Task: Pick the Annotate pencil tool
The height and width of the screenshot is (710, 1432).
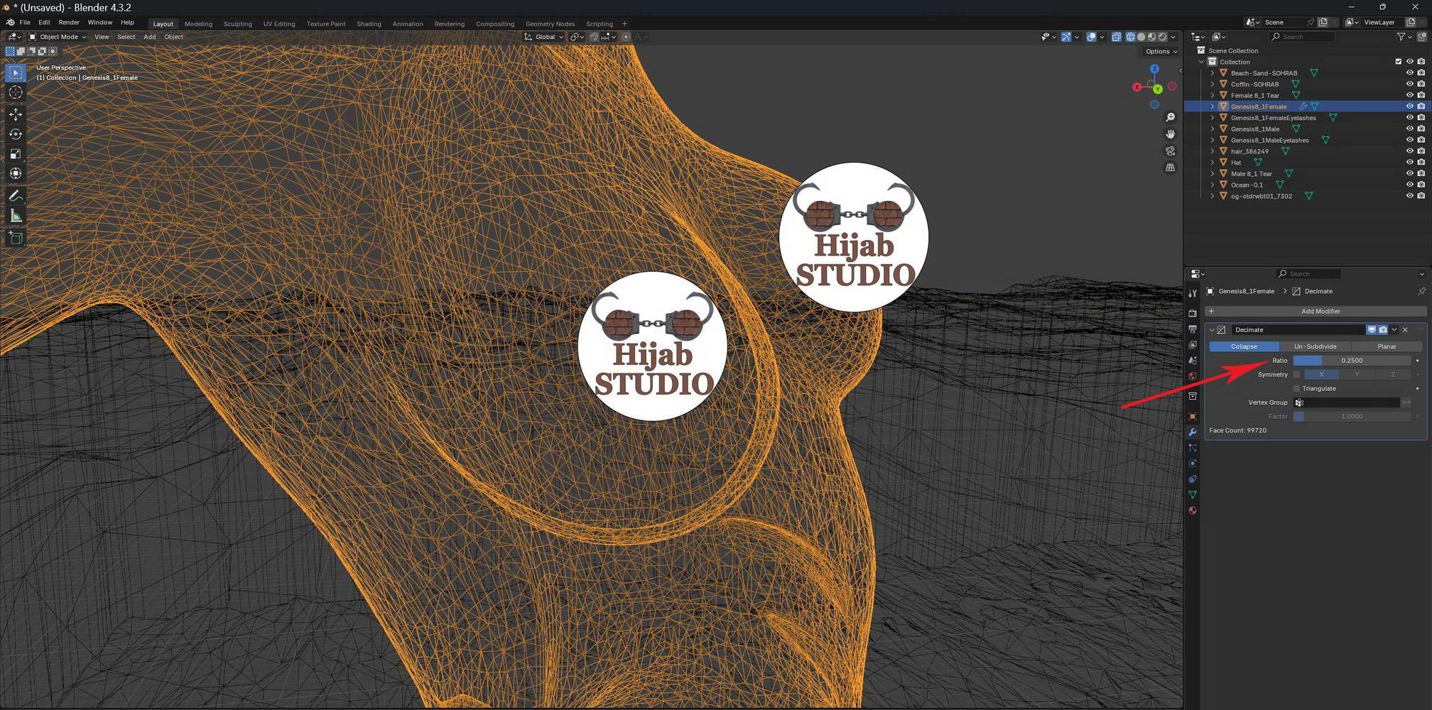Action: click(x=16, y=196)
